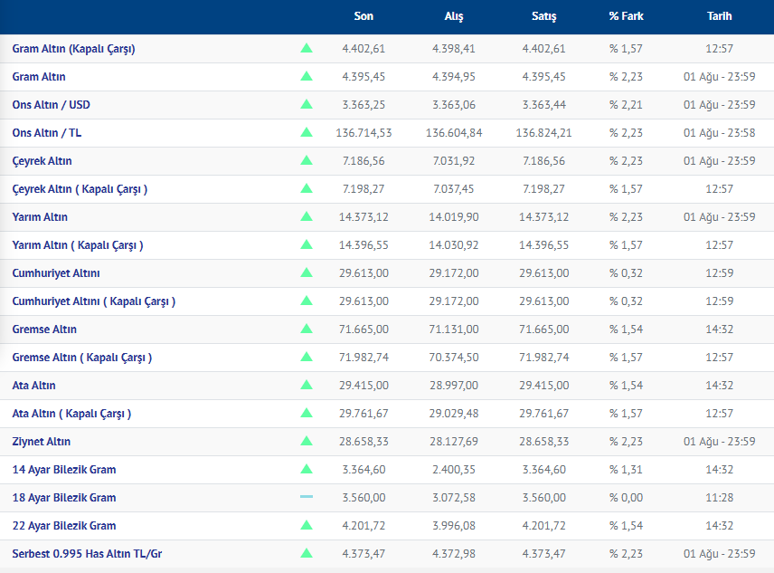The height and width of the screenshot is (573, 774).
Task: Click the green up arrow in the Gram Altın row
Action: tap(307, 76)
